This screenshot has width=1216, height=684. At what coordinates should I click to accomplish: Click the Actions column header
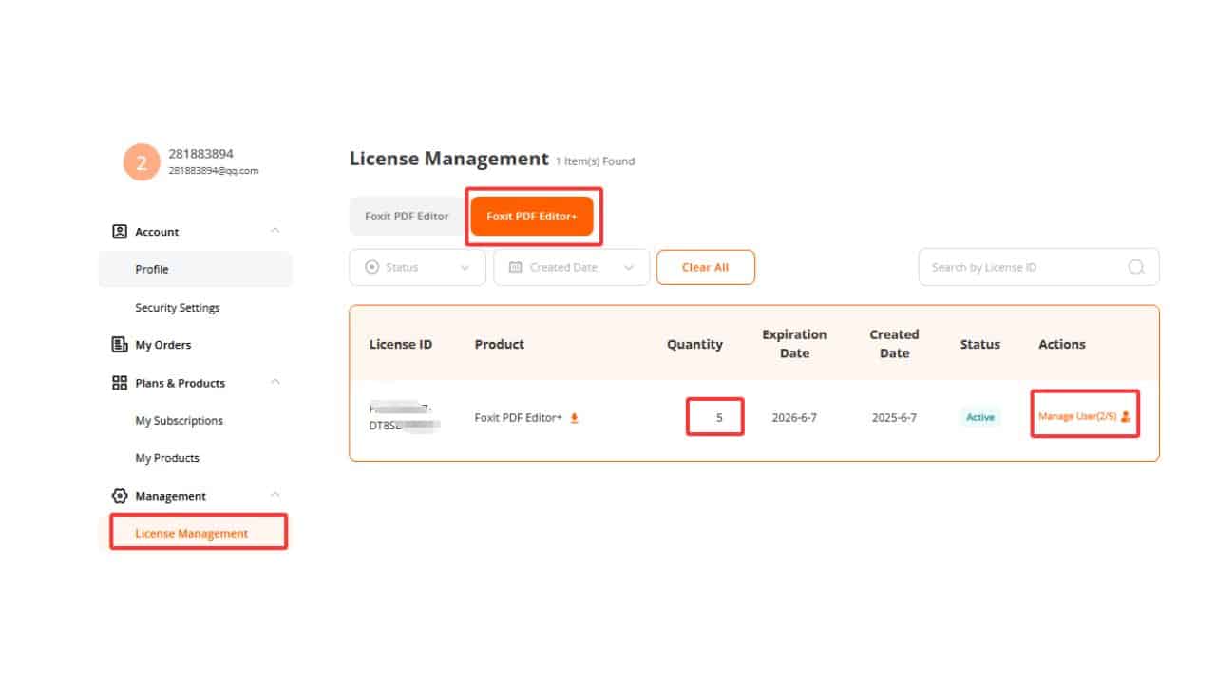[1062, 344]
